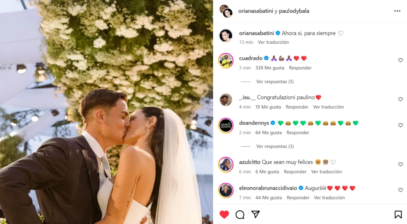407x224 pixels.
Task: Show translation of the post caption
Action: [x=273, y=42]
